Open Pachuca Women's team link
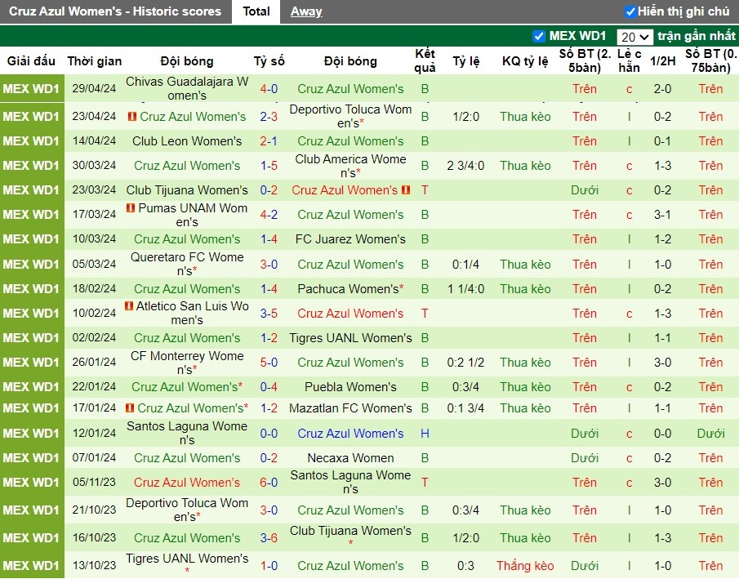The width and height of the screenshot is (739, 579). tap(350, 288)
